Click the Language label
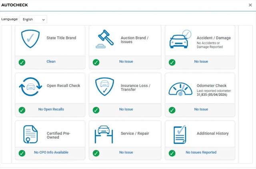The image size is (256, 169). (10, 19)
